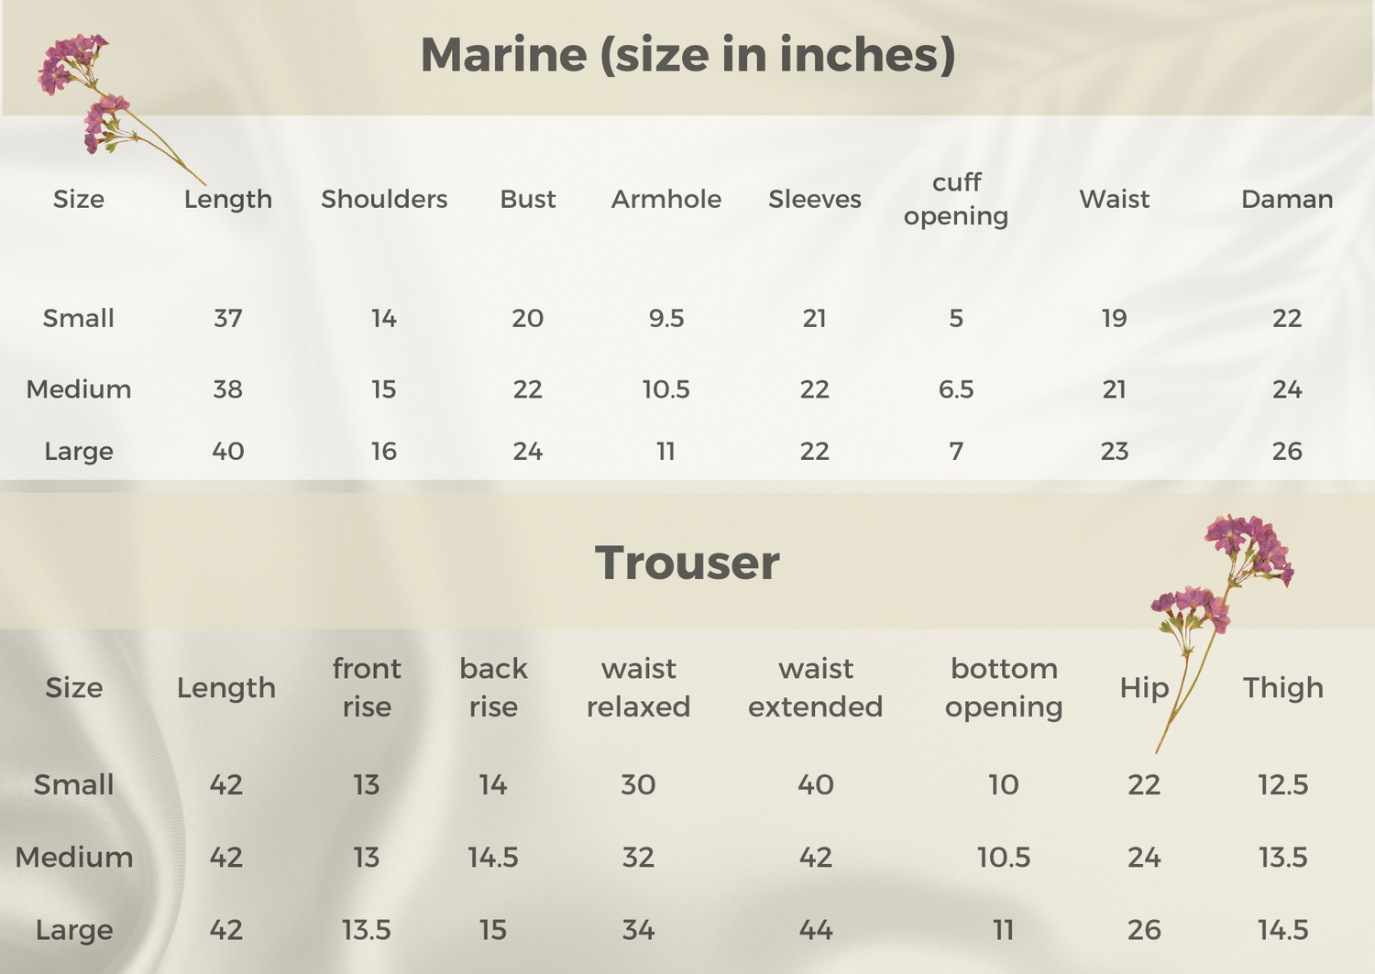This screenshot has width=1375, height=974.
Task: Select the "Armhole" column header
Action: (666, 199)
